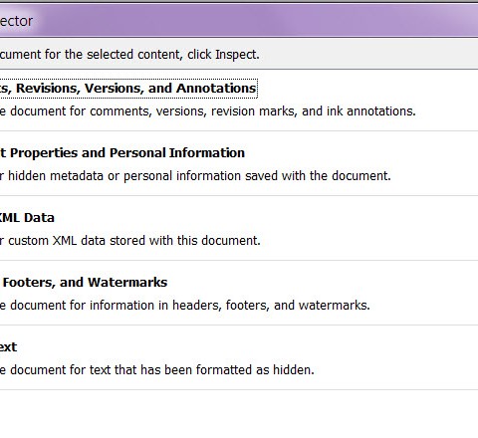Toggle the Properties and Personal Information option label
Viewport: 478px width, 438px height.
122,153
